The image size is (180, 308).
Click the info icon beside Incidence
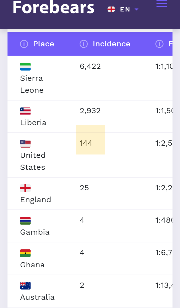tap(83, 44)
